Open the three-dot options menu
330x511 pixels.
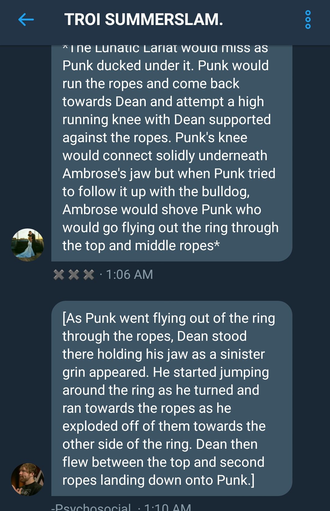click(308, 20)
